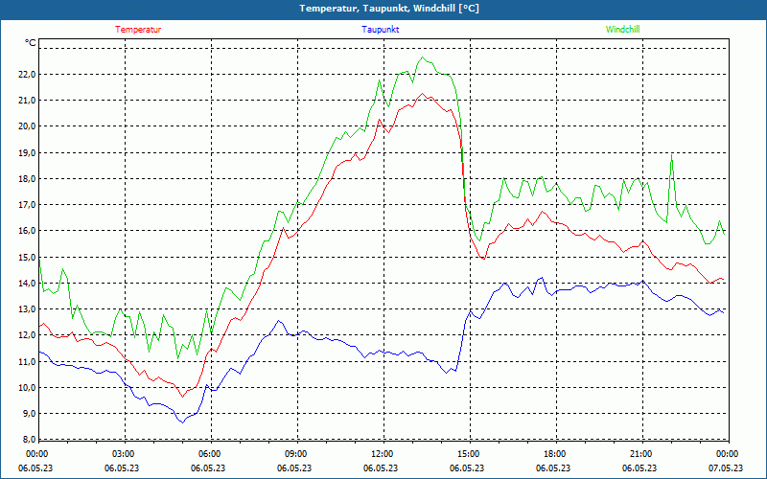The height and width of the screenshot is (479, 767).
Task: Click the '06.05.23' date below 03:00
Action: click(122, 468)
